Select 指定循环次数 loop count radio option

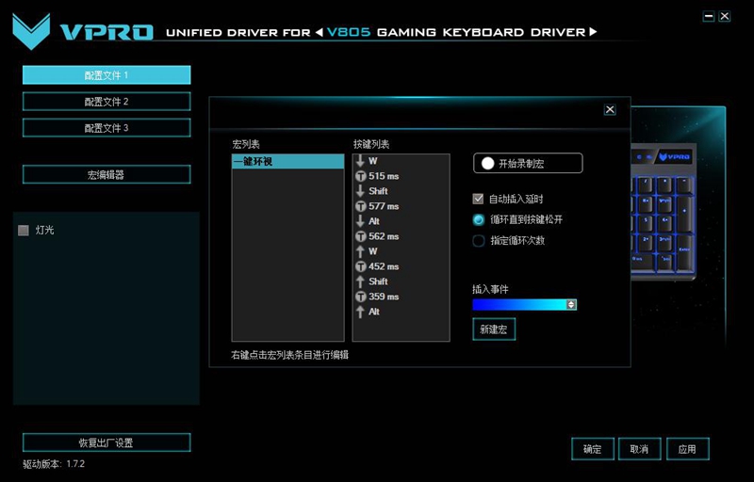479,240
